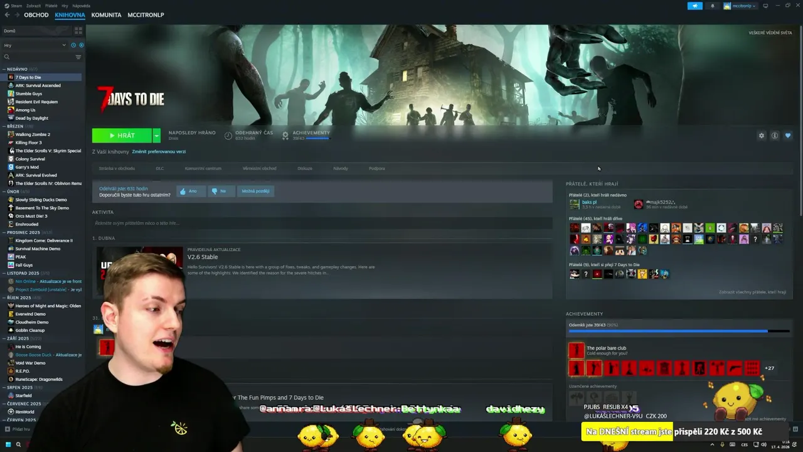Open the Hry menu in menu bar
The height and width of the screenshot is (452, 803).
pyautogui.click(x=65, y=6)
